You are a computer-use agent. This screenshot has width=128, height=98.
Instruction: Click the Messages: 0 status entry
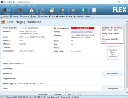(x=65, y=97)
